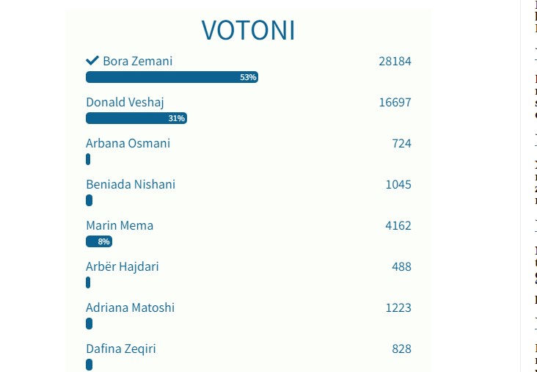Click Marin Mema's 4162 vote total
This screenshot has height=372, width=537.
398,225
